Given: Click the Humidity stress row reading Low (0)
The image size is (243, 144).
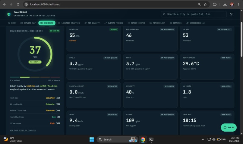Looking at the screenshot, I should (35, 117).
